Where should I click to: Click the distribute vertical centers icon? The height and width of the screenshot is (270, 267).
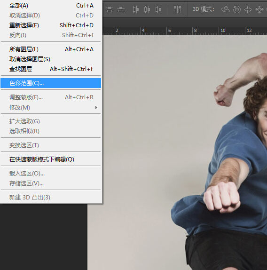(x=110, y=9)
